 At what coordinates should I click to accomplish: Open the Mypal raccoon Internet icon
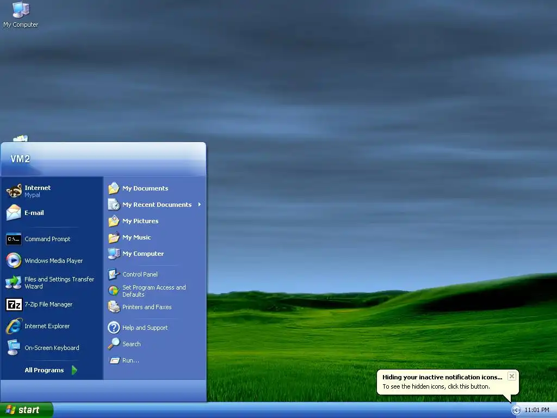coord(14,191)
